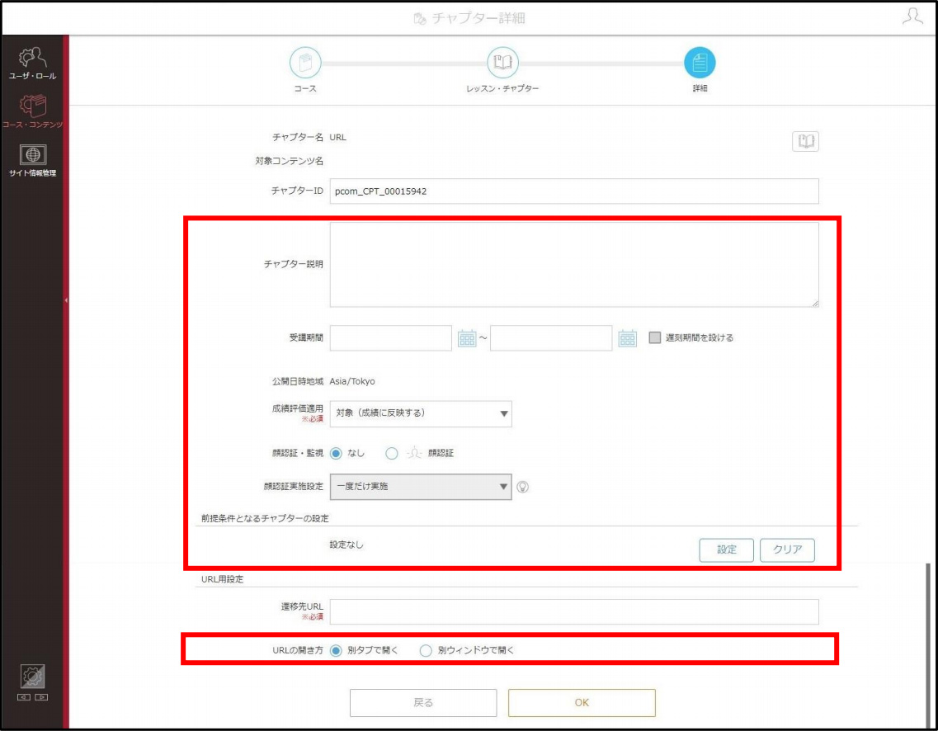Click the コース step circle icon
This screenshot has height=731, width=938.
click(x=305, y=63)
